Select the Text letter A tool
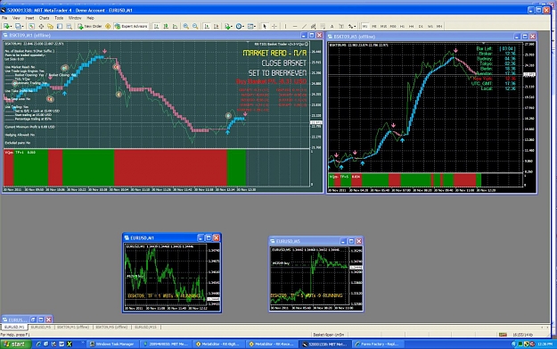The height and width of the screenshot is (349, 557). [332, 26]
